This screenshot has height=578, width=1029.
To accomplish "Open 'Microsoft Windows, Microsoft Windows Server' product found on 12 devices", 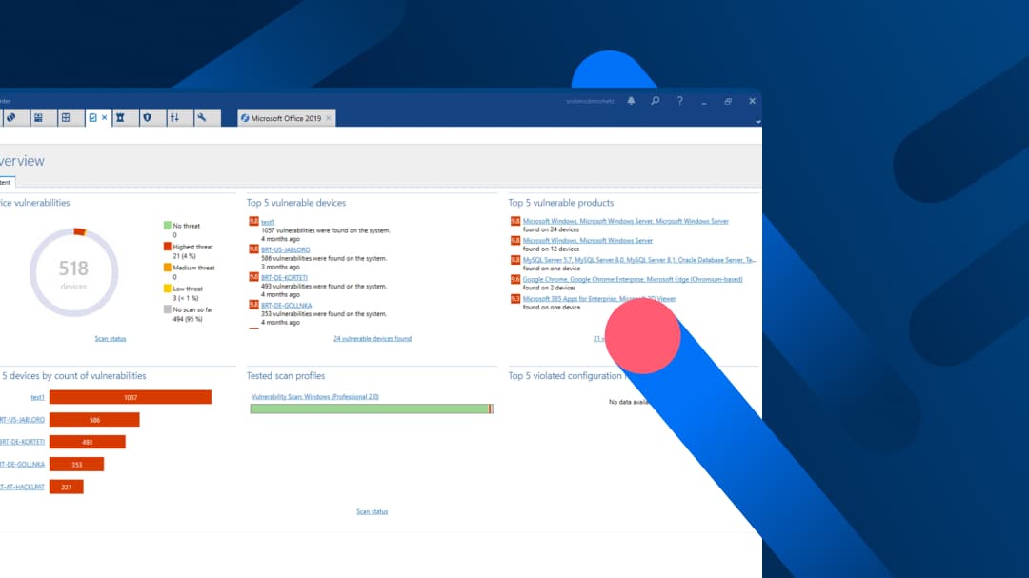I will (587, 241).
